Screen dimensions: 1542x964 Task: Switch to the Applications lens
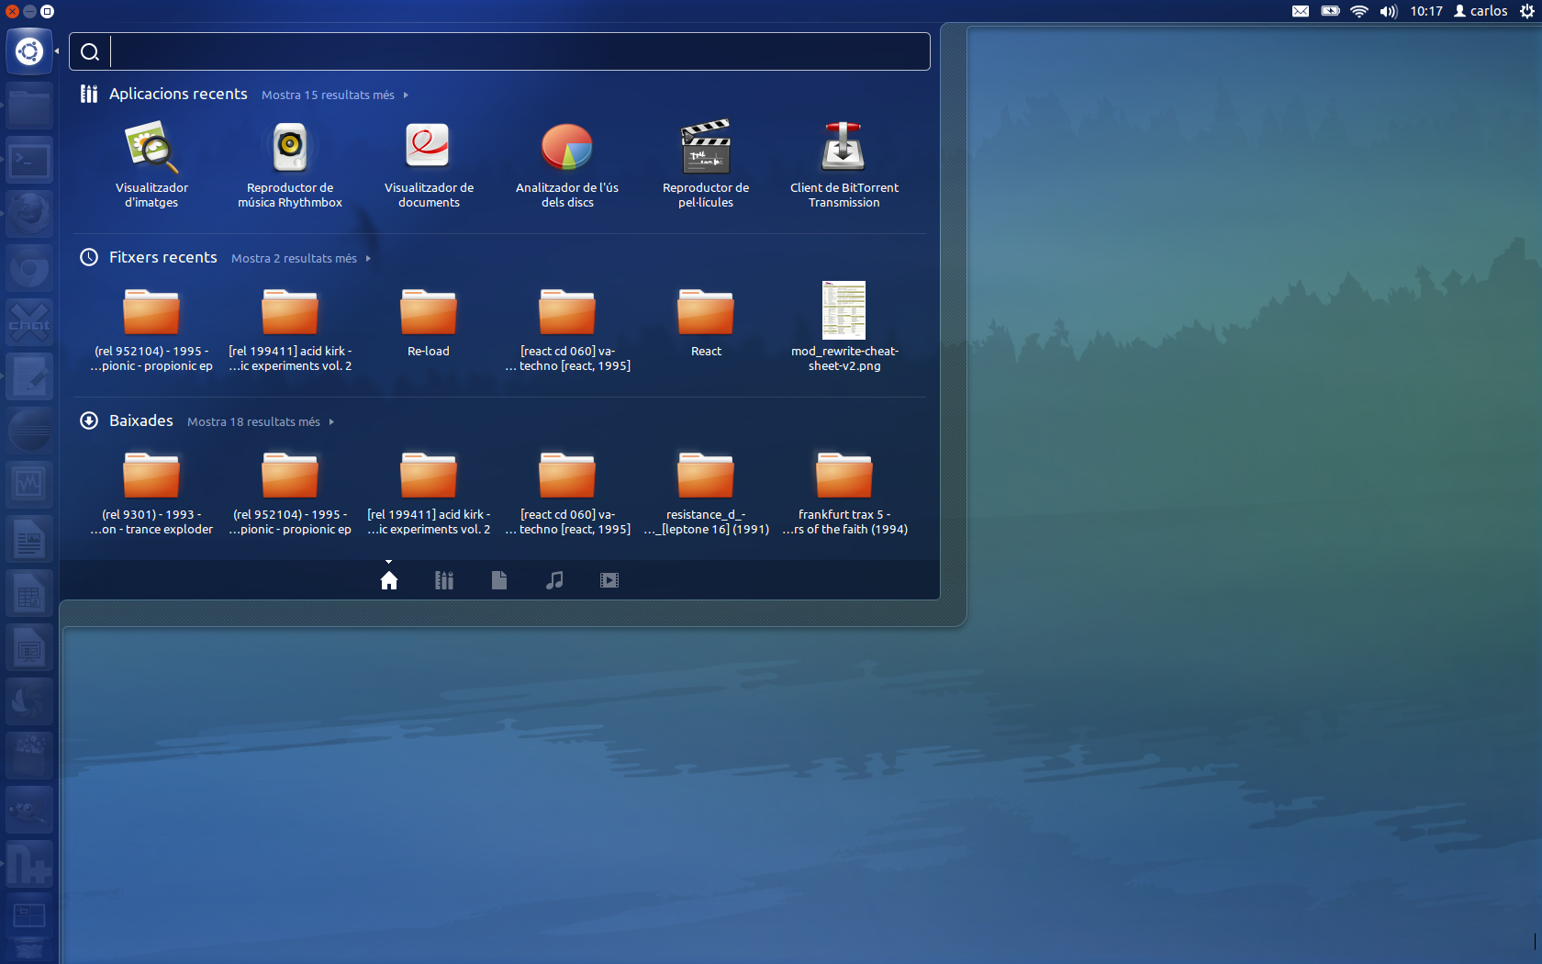(x=443, y=579)
